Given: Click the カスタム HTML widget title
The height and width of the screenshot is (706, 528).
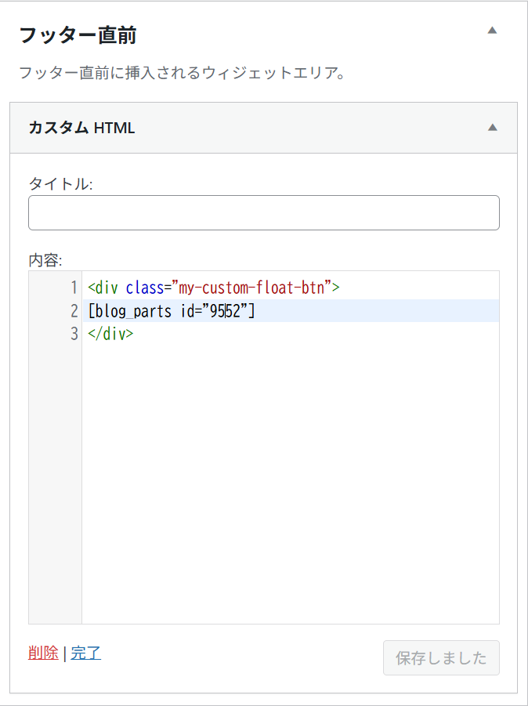Looking at the screenshot, I should (x=81, y=128).
